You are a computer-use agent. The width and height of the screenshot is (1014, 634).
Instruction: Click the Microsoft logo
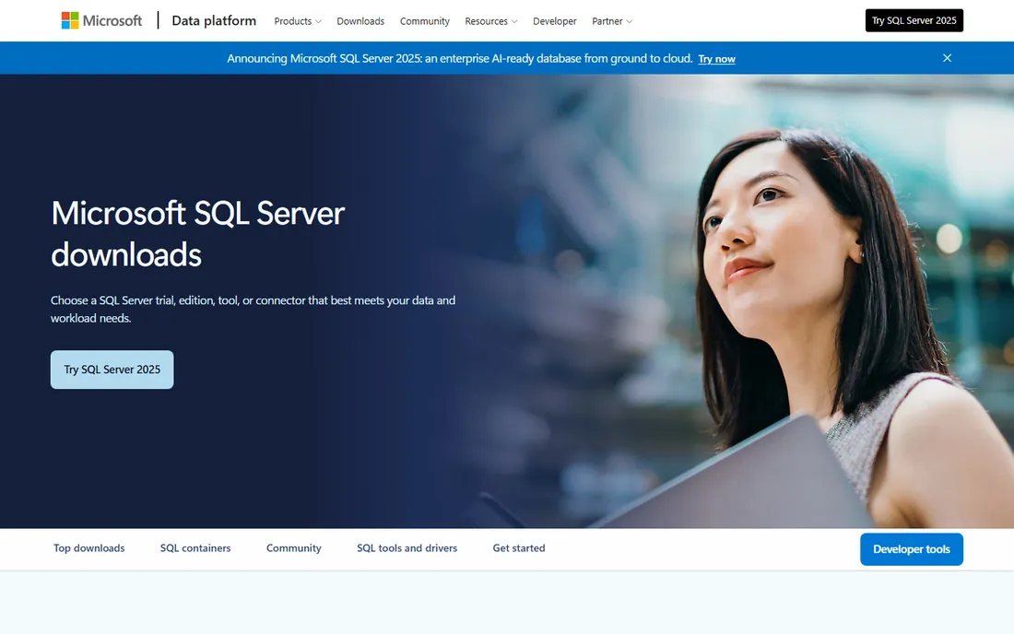101,20
